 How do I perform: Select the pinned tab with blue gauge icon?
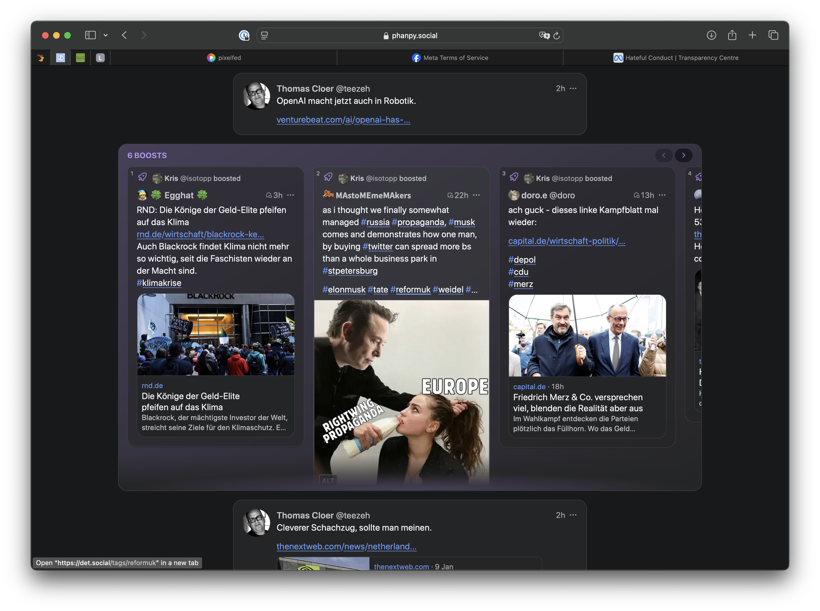(60, 58)
